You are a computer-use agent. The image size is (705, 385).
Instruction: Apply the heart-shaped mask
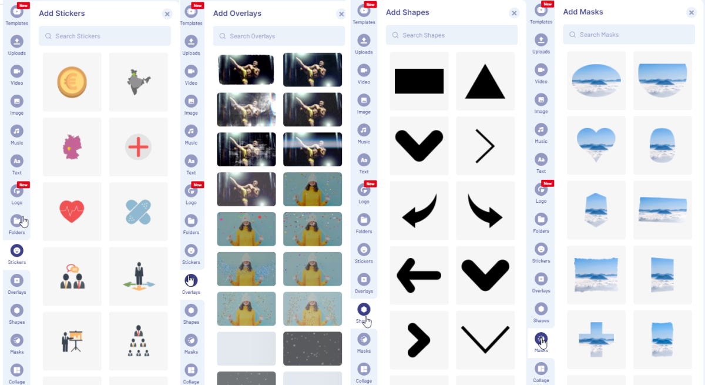596,145
